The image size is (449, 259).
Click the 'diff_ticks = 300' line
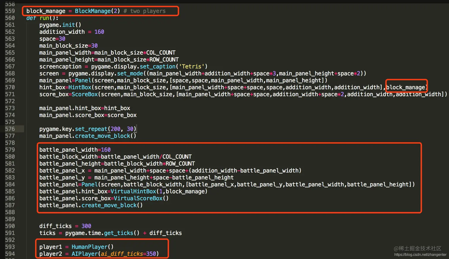pyautogui.click(x=65, y=226)
